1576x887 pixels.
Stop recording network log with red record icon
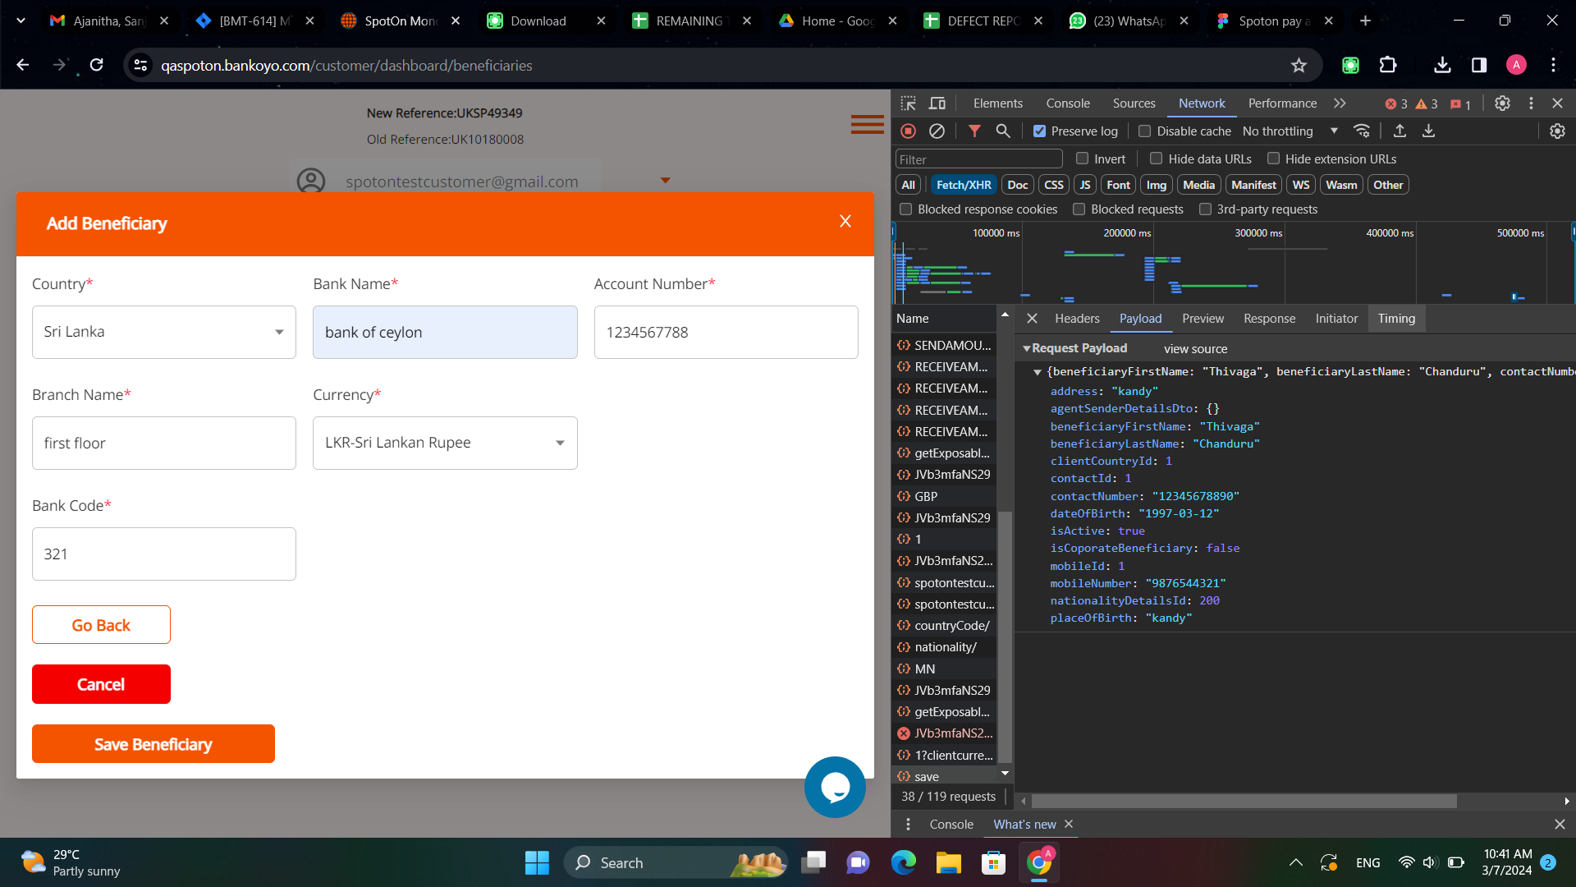(x=908, y=131)
